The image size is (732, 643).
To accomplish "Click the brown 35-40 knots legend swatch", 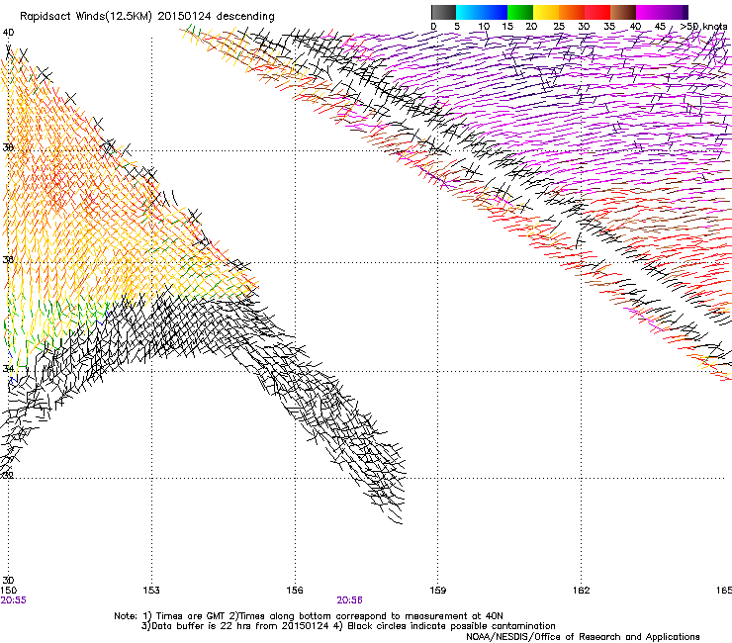I will point(623,12).
